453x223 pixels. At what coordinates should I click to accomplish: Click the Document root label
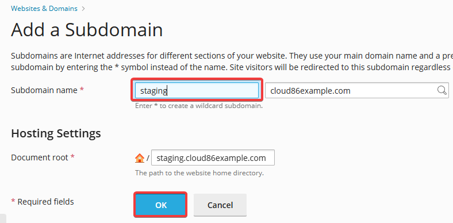tap(40, 157)
